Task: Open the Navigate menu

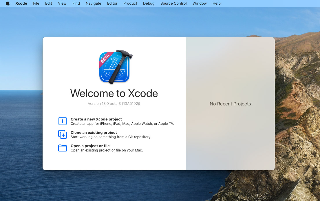Action: [93, 3]
